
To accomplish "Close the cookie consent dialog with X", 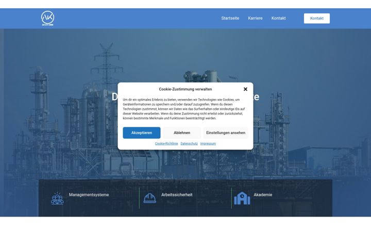I will [245, 89].
